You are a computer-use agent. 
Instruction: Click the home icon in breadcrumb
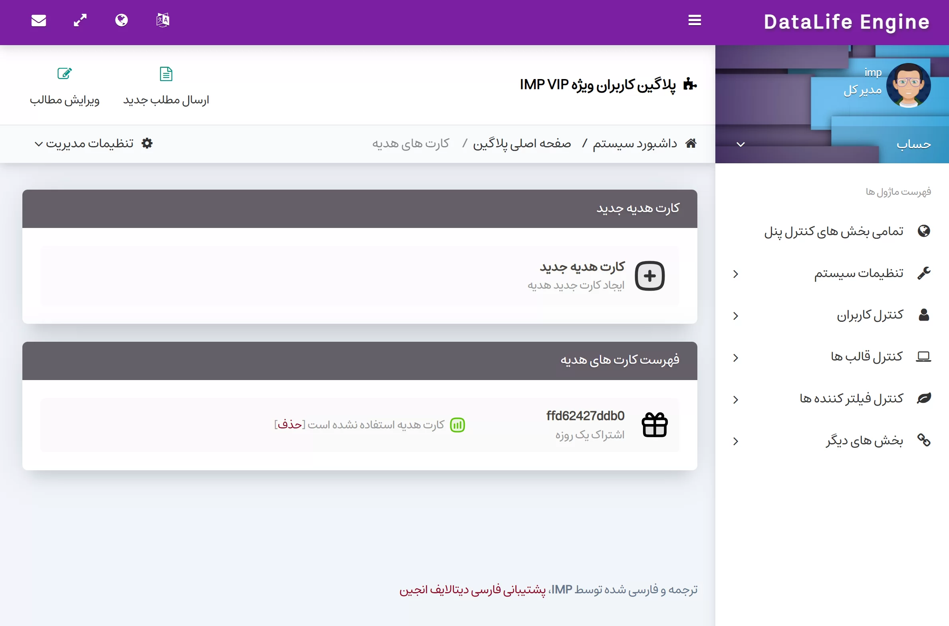(691, 143)
